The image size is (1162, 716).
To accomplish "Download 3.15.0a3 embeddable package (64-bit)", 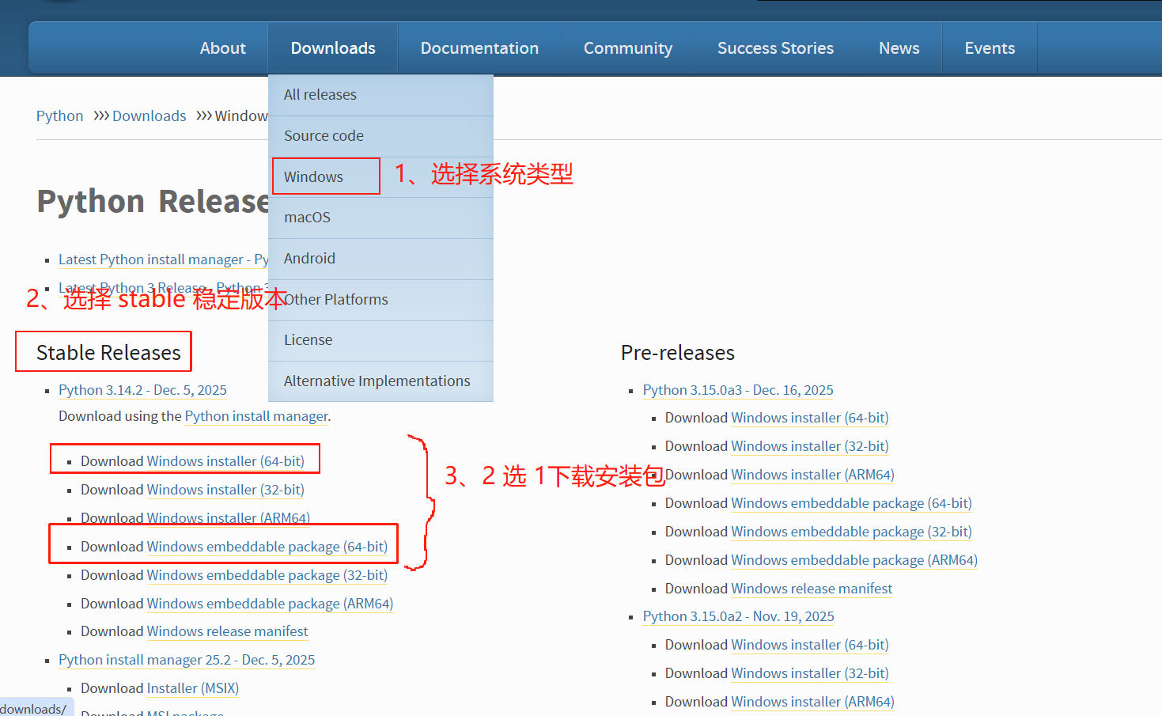I will [x=852, y=503].
